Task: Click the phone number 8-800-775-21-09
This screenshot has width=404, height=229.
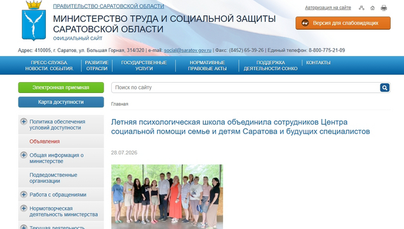Action: coord(327,50)
